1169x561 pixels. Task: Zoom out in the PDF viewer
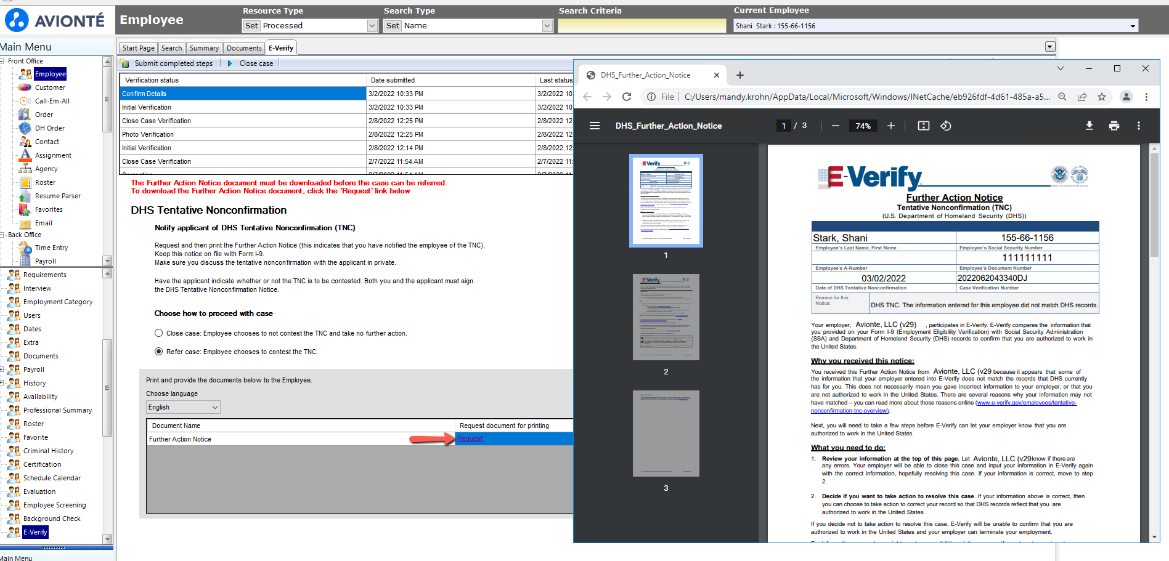[836, 126]
